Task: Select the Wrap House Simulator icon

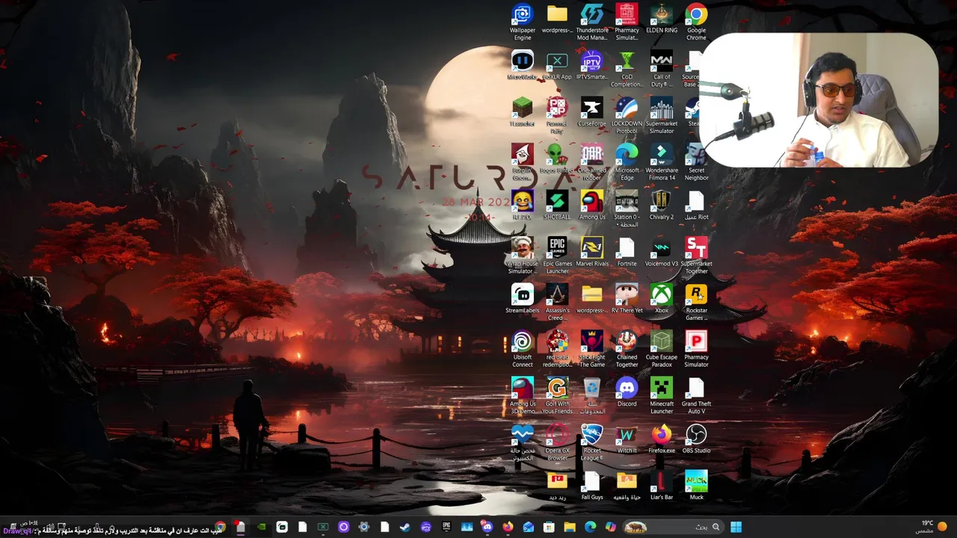Action: pyautogui.click(x=523, y=256)
